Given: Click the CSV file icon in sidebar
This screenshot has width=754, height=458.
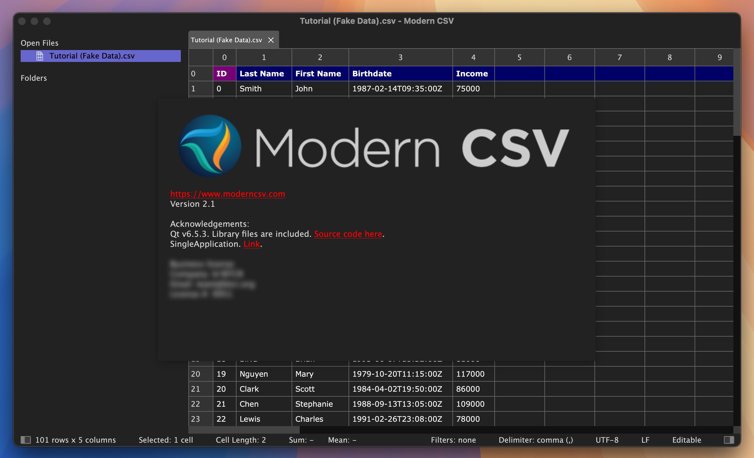Looking at the screenshot, I should click(40, 56).
